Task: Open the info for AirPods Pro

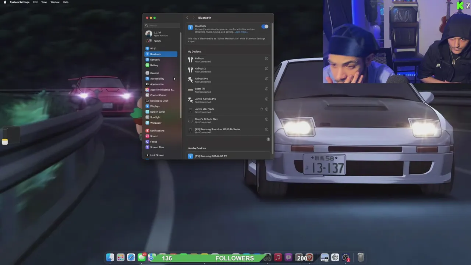Action: pos(267,79)
